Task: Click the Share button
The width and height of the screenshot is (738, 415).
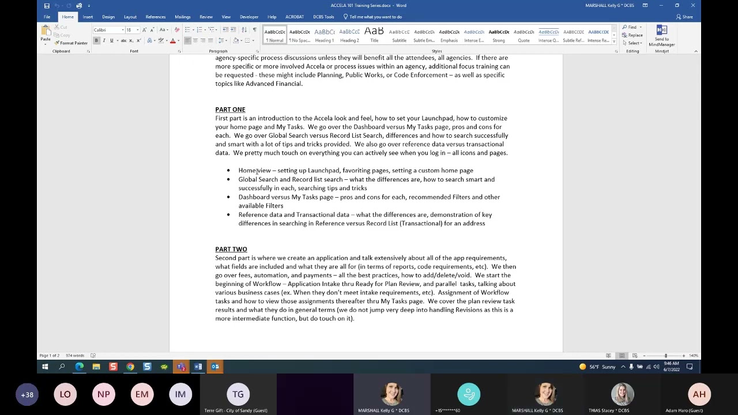Action: (x=684, y=17)
